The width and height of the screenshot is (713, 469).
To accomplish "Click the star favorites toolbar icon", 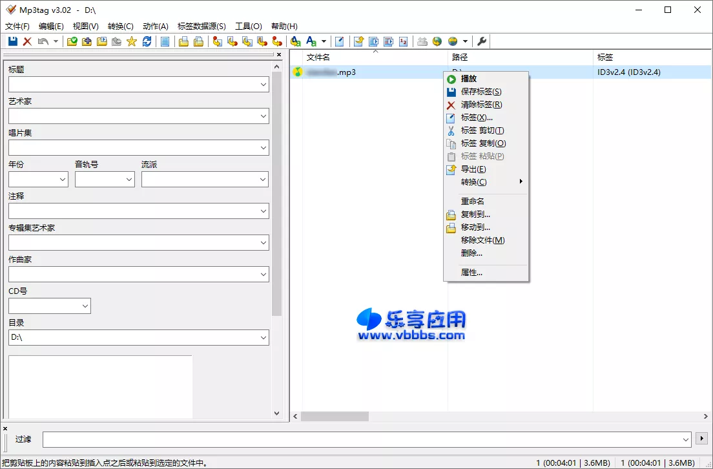I will 132,41.
